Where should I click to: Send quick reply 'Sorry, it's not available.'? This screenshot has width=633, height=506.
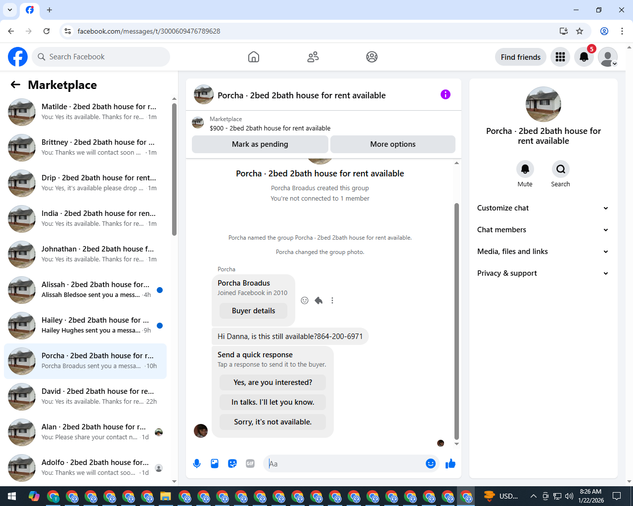coord(272,422)
